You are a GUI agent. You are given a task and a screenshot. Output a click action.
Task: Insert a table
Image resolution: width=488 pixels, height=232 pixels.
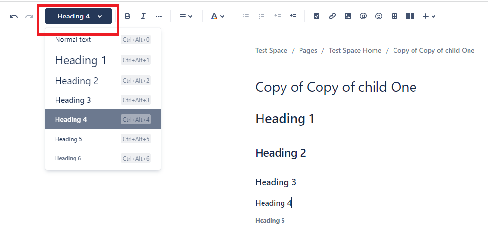pos(394,16)
